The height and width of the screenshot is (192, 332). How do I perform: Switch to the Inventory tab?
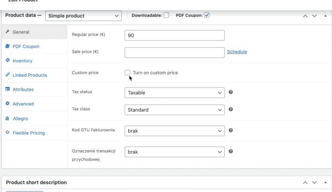(x=35, y=61)
